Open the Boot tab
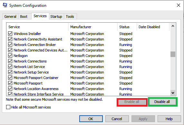The height and width of the screenshot is (125, 184). (x=24, y=17)
